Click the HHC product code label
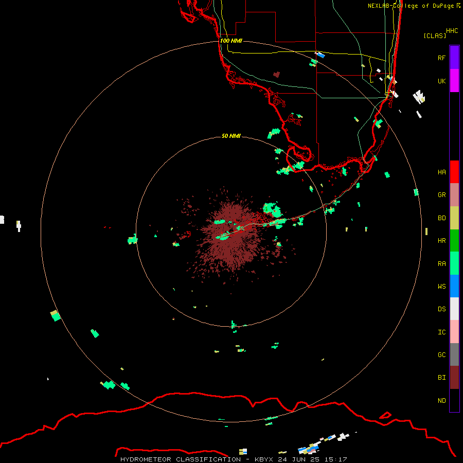Viewport: 463px width, 463px height. (x=452, y=31)
